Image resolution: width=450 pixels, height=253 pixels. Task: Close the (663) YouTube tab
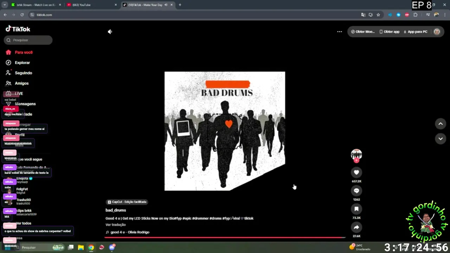click(x=116, y=5)
